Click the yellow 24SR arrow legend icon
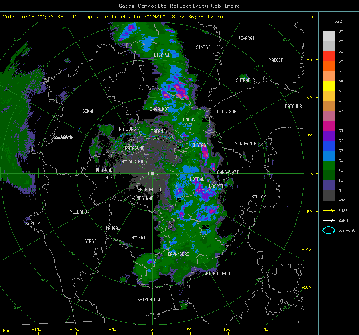Viewport: 359px width, 335px height. pyautogui.click(x=329, y=210)
